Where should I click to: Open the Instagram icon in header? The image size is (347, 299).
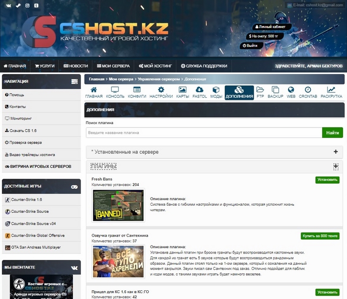coord(27,6)
